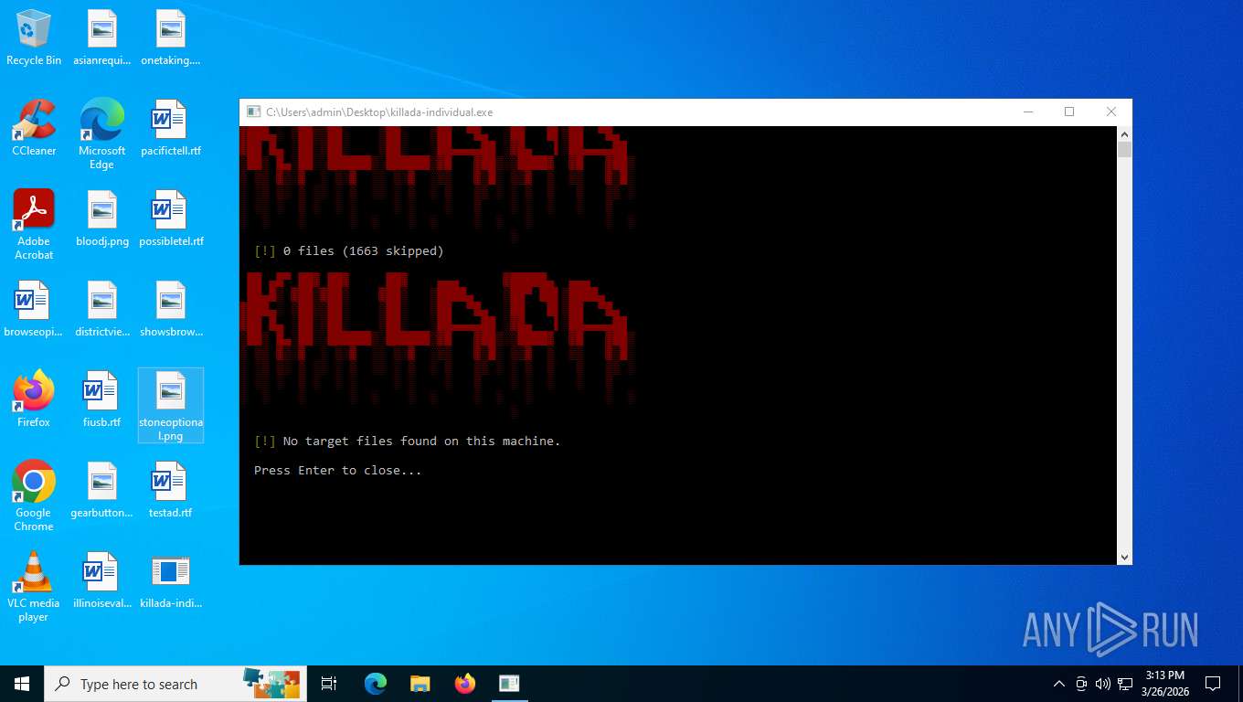
Task: Show hidden system tray icons
Action: coord(1059,684)
